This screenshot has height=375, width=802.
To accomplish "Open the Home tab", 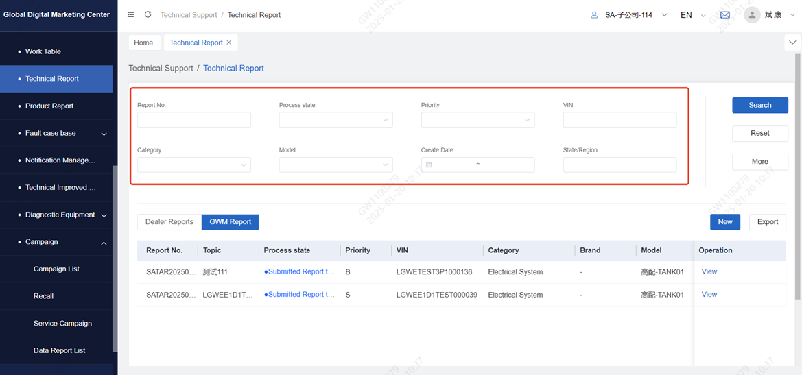I will [x=143, y=43].
